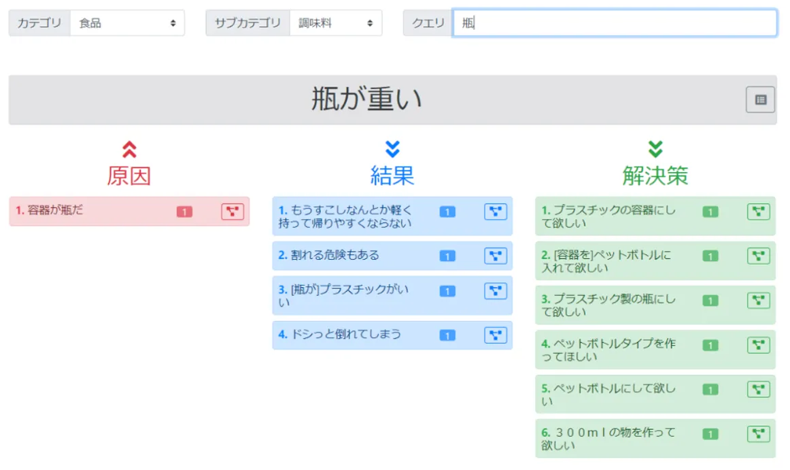Click graph icon for 割れる危険もある
Image resolution: width=790 pixels, height=470 pixels.
(495, 256)
